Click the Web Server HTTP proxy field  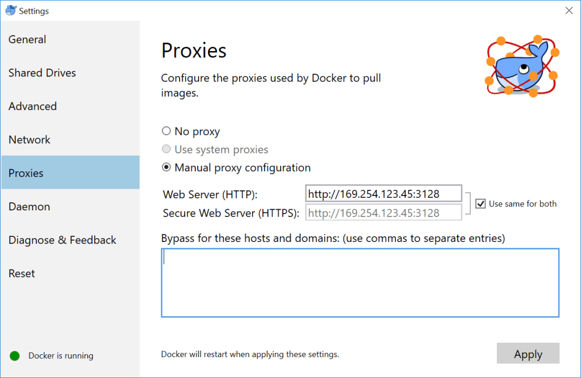point(383,193)
